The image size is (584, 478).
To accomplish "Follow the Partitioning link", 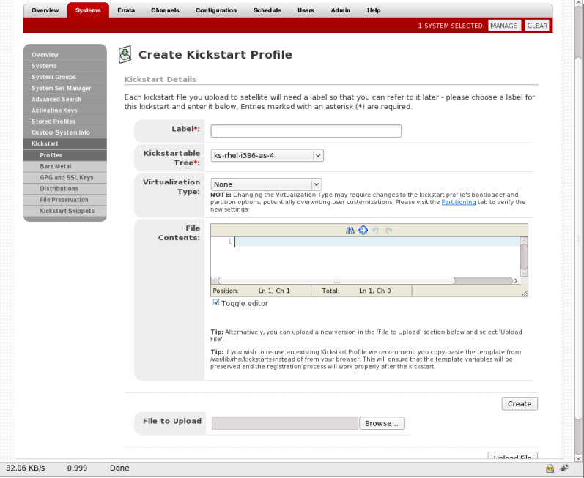I will point(458,201).
